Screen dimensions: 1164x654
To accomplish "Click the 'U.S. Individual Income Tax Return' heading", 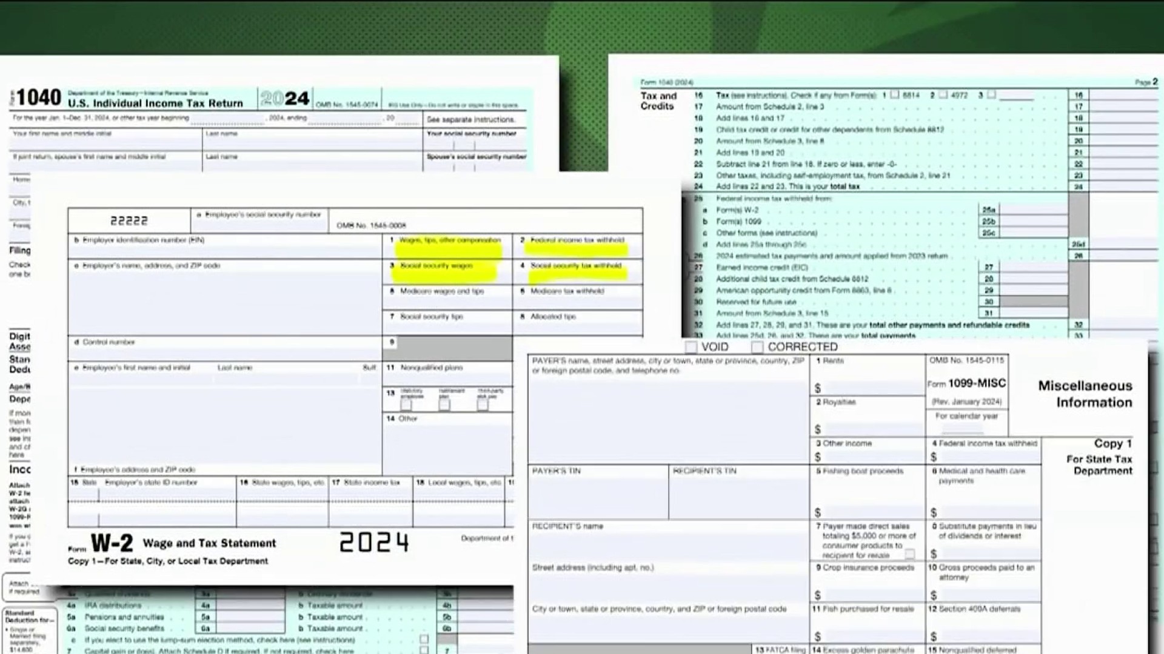I will coord(156,104).
